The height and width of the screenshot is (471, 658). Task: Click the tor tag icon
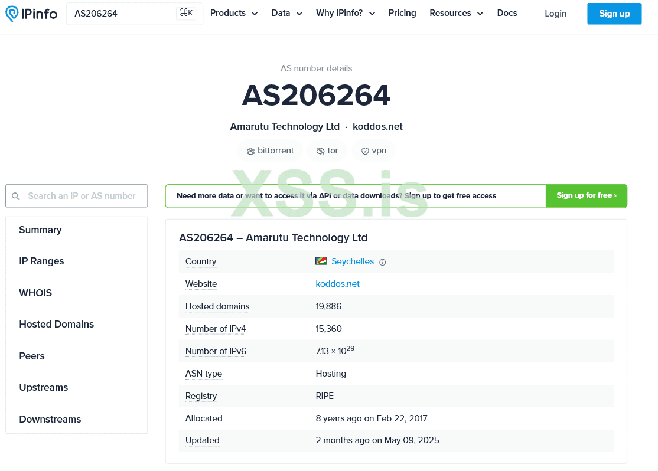click(320, 151)
